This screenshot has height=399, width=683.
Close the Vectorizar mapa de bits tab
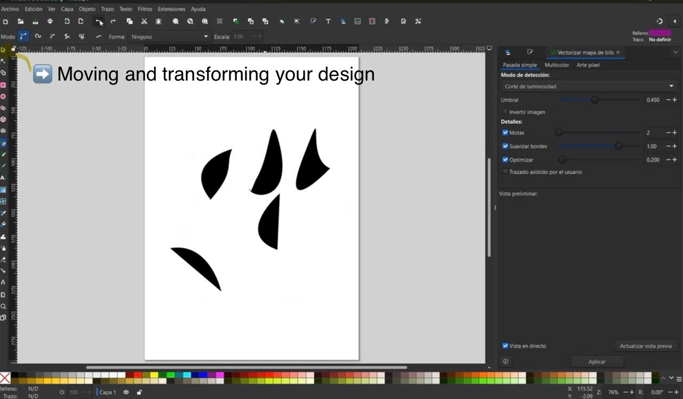click(x=618, y=52)
